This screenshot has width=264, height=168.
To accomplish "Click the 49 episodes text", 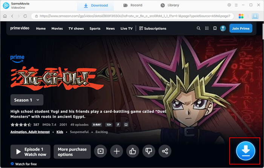I will click(79, 125).
